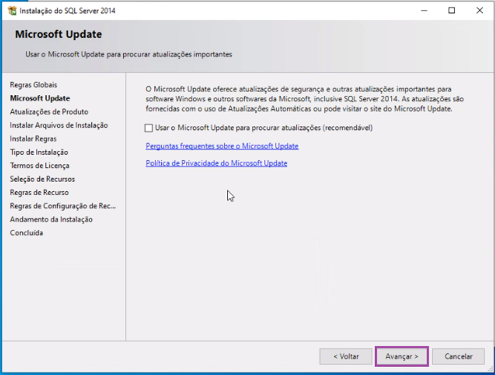Select Regras de Configuração de Rec... step
495x375 pixels.
pos(63,206)
